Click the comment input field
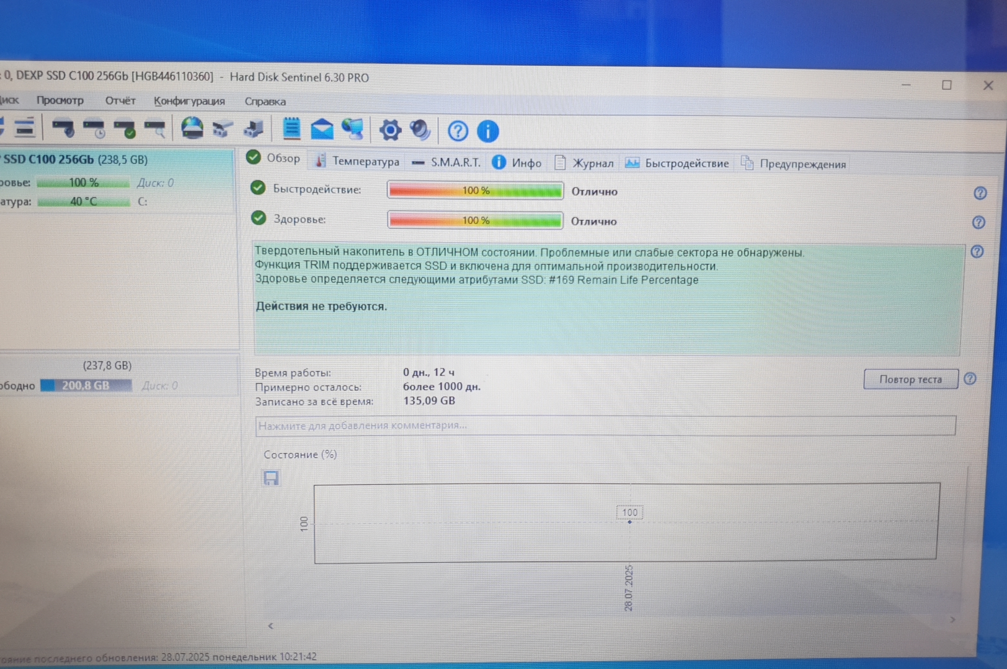The width and height of the screenshot is (1007, 669). (x=605, y=426)
